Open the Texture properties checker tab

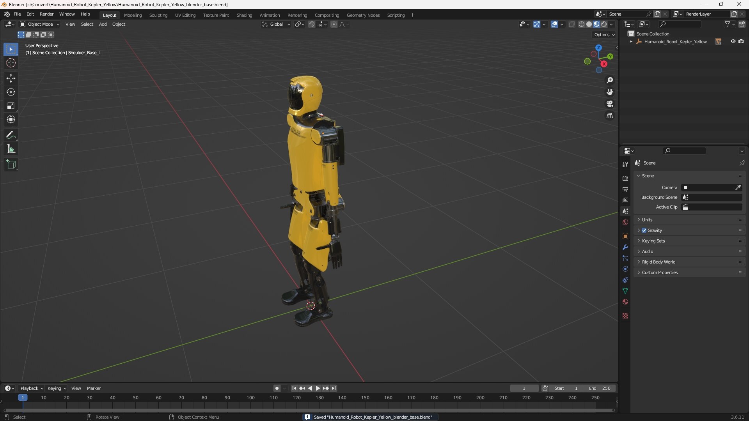tap(625, 316)
